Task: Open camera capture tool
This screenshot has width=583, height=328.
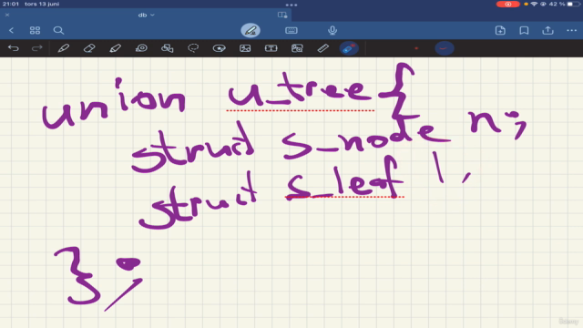Action: [x=297, y=48]
